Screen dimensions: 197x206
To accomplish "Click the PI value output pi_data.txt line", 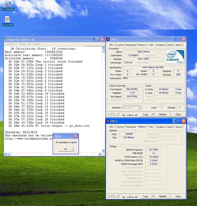I will 49,126.
